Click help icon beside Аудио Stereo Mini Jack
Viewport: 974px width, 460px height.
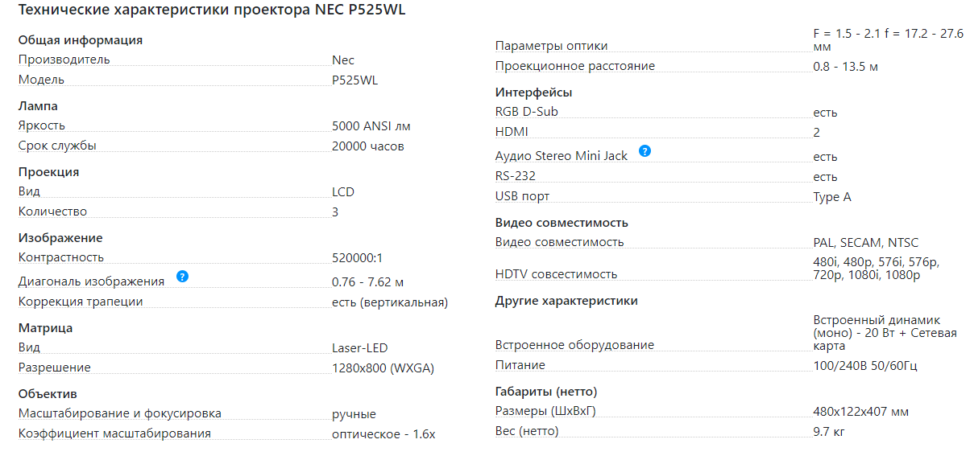coord(644,150)
